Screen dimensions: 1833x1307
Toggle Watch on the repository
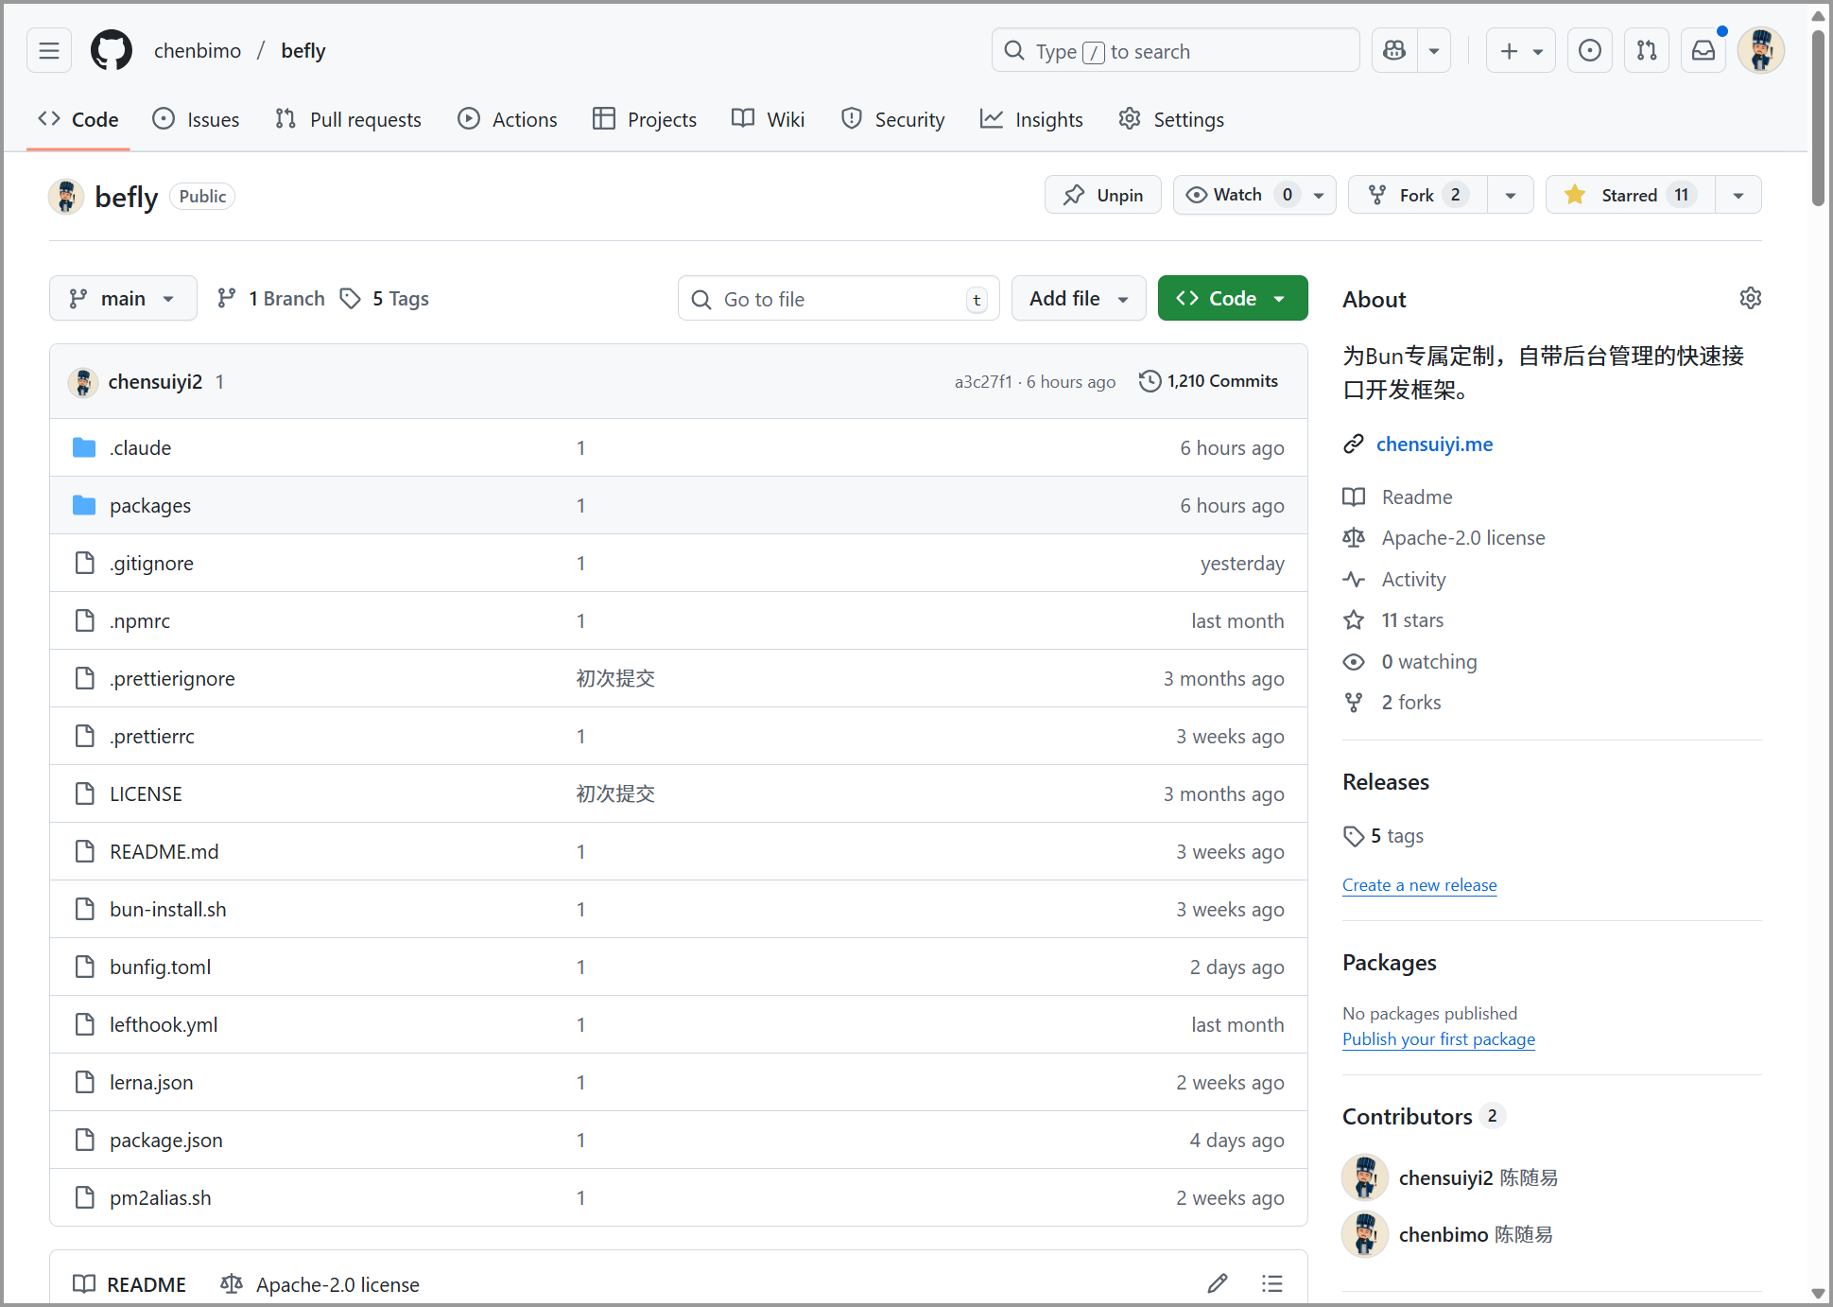tap(1238, 195)
